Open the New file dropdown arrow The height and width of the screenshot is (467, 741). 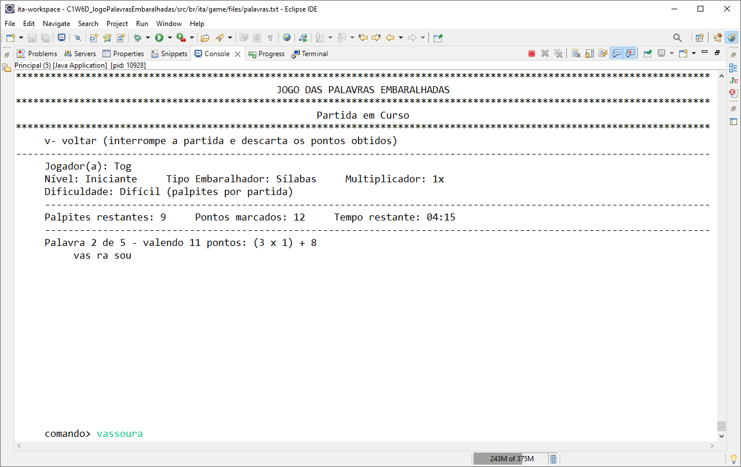coord(21,38)
